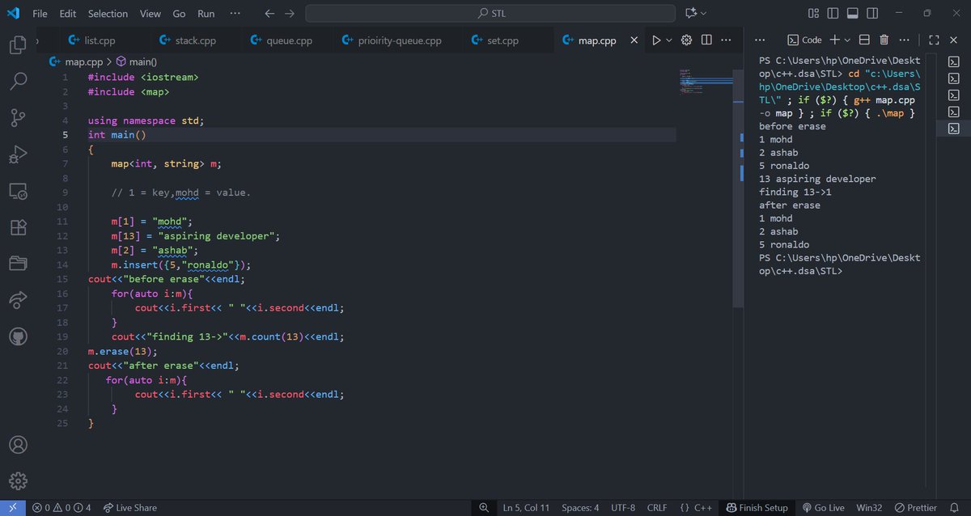
Task: Open the View menu
Action: pyautogui.click(x=151, y=13)
